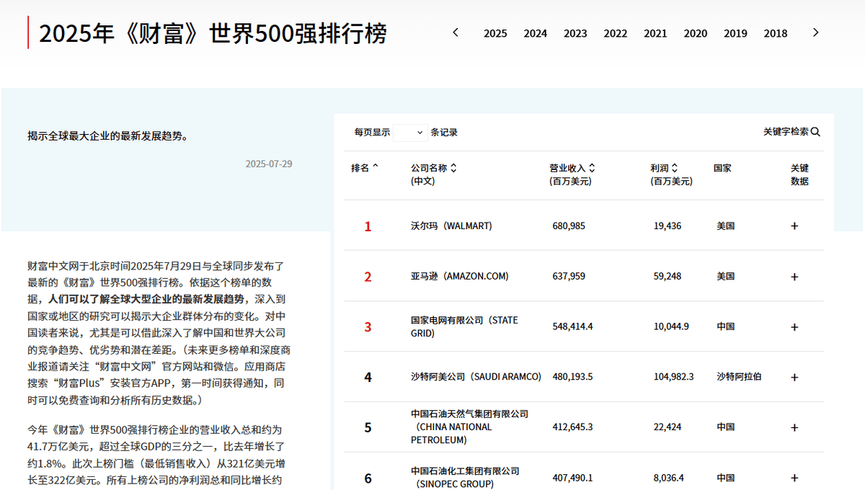Screen dimensions: 865x490
Task: Open 关键字检索 keyword search
Action: click(x=791, y=132)
